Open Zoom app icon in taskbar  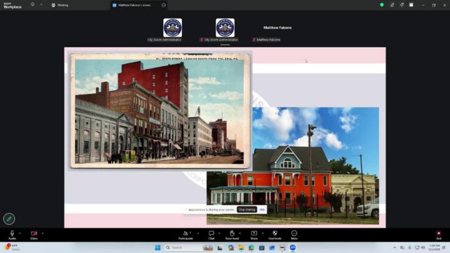(x=292, y=247)
